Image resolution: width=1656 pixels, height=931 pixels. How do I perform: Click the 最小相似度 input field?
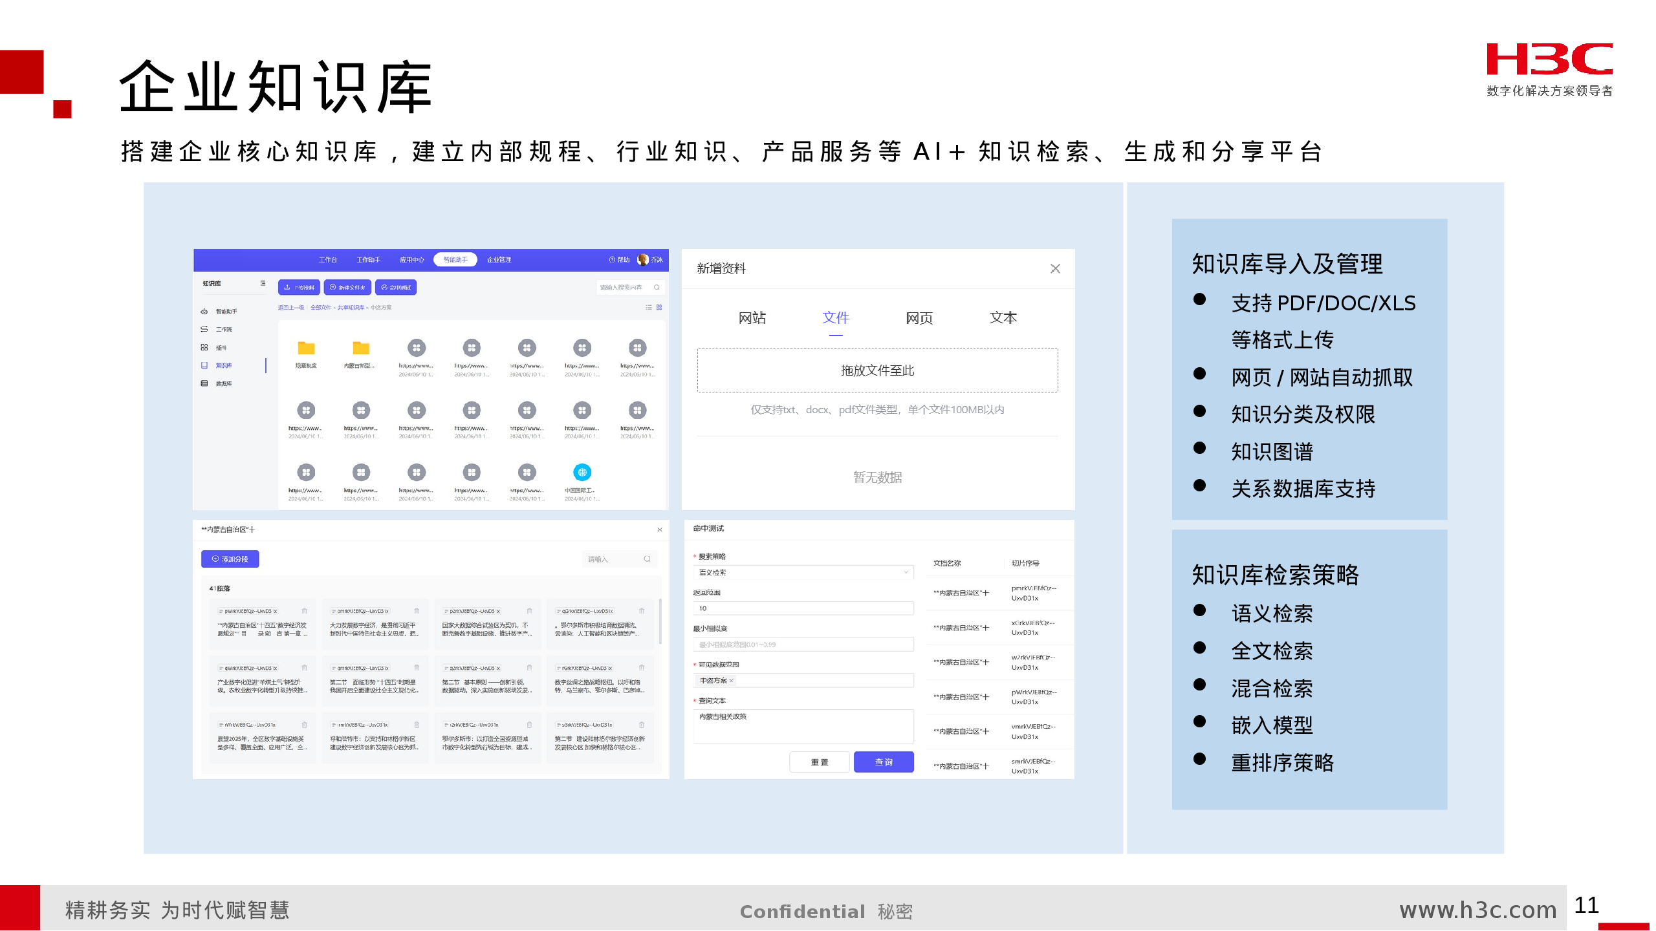click(802, 645)
